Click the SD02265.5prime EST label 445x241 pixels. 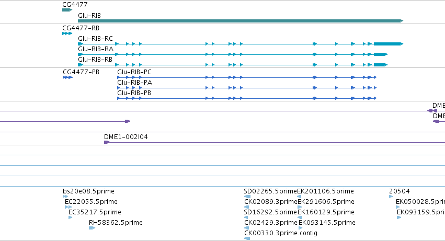pos(270,191)
